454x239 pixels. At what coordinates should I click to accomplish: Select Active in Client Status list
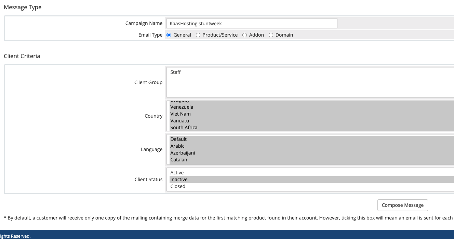tap(177, 173)
